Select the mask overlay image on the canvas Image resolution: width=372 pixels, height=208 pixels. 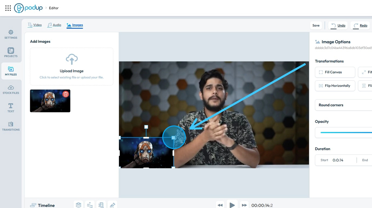pyautogui.click(x=146, y=153)
